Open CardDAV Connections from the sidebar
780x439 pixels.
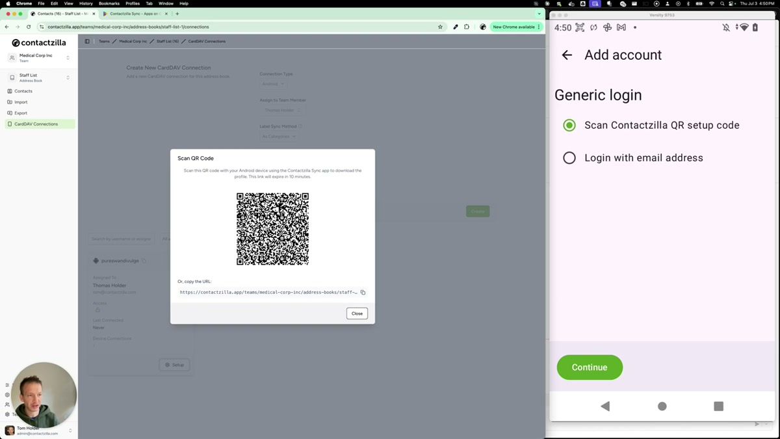click(x=37, y=124)
